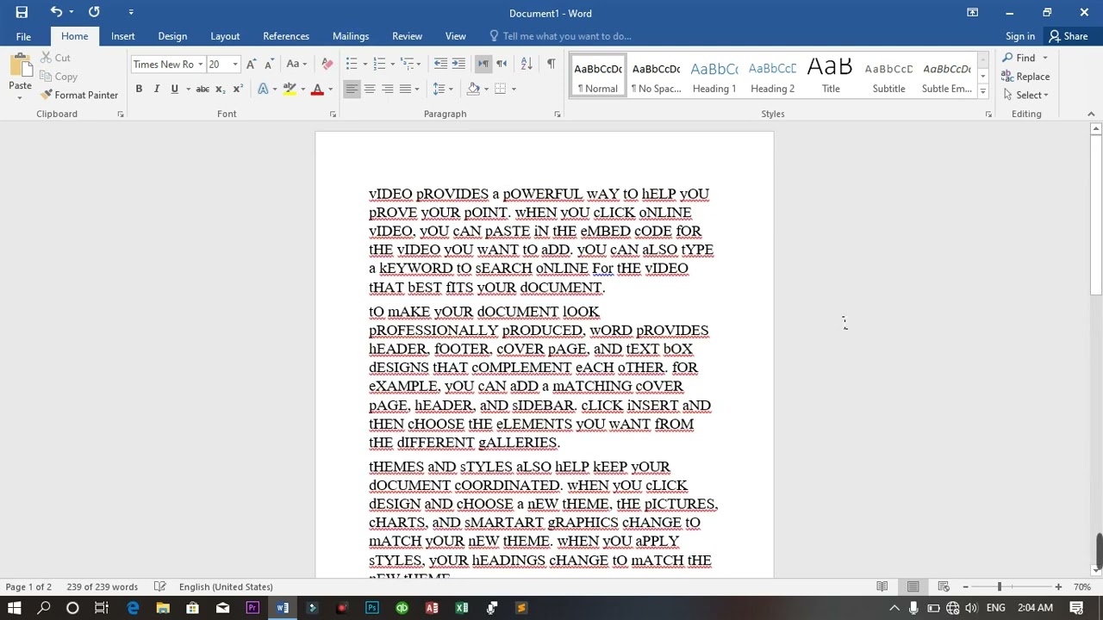Expand the numbering list dropdown arrow
Viewport: 1103px width, 620px height.
[392, 64]
